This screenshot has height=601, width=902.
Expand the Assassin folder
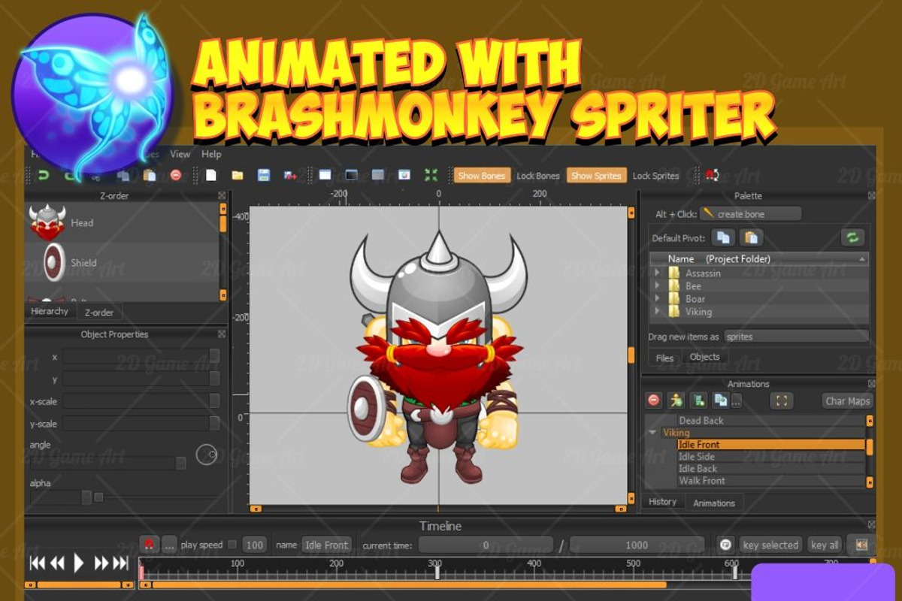tap(658, 273)
